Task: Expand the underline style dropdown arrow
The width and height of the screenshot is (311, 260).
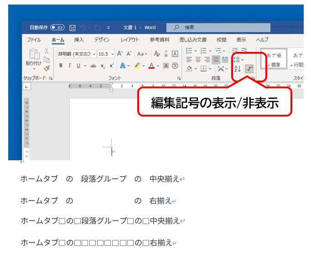Action: coord(85,66)
